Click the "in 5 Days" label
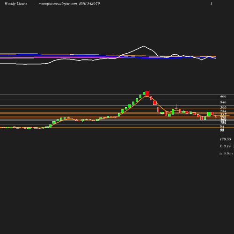Image resolution: width=234 pixels, height=234 pixels. [x=226, y=154]
